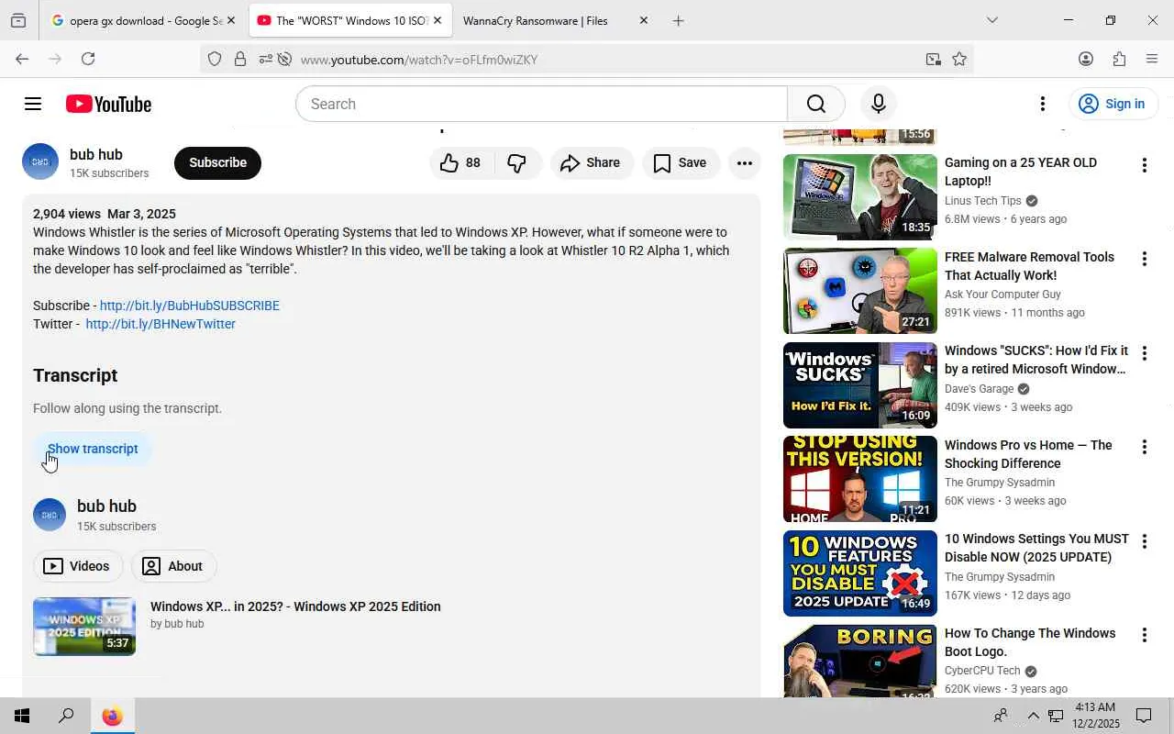This screenshot has height=734, width=1174.
Task: Share the video
Action: [592, 162]
